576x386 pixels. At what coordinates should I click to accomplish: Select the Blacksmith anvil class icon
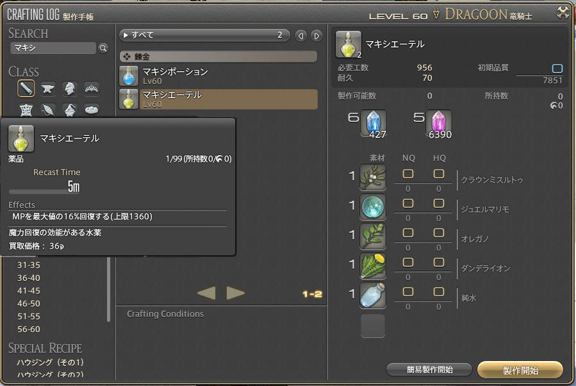coord(48,88)
